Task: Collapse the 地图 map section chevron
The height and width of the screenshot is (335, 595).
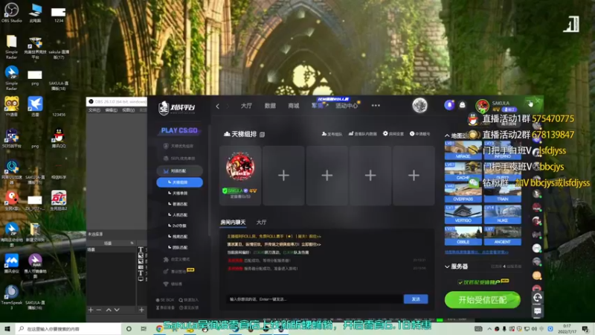Action: click(447, 135)
